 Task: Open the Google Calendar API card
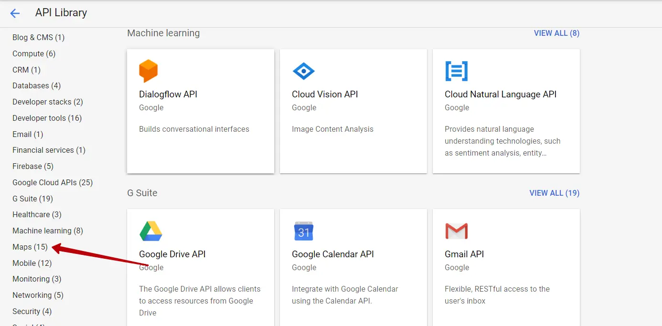pos(353,267)
